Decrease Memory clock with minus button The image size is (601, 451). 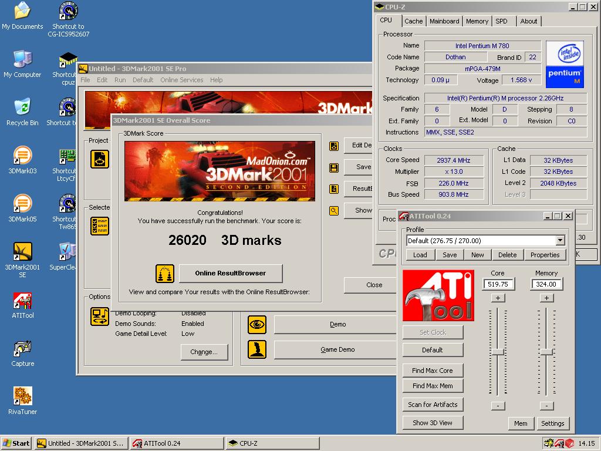click(546, 406)
